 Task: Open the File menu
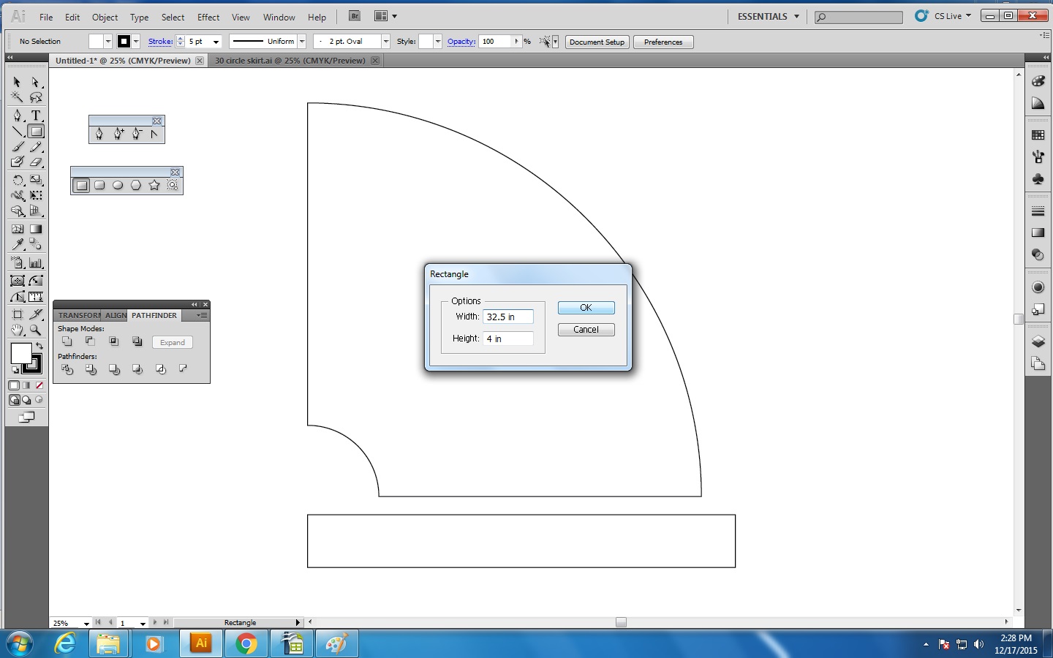[x=46, y=17]
